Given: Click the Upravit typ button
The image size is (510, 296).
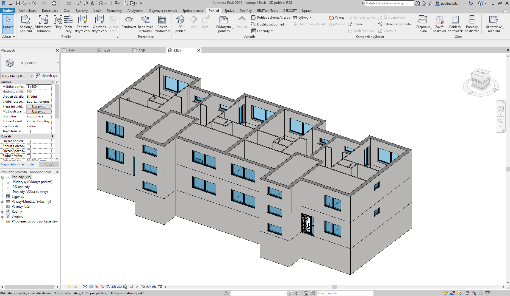Looking at the screenshot, I should tap(47, 76).
